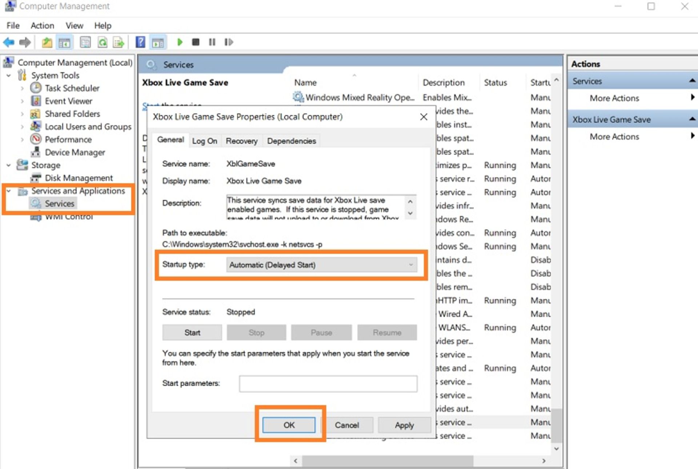Select Shared Folders in the tree
698x469 pixels.
(x=72, y=114)
